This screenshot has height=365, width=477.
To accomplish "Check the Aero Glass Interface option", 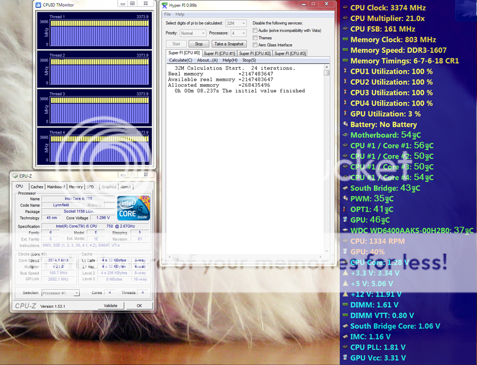I will tap(255, 45).
